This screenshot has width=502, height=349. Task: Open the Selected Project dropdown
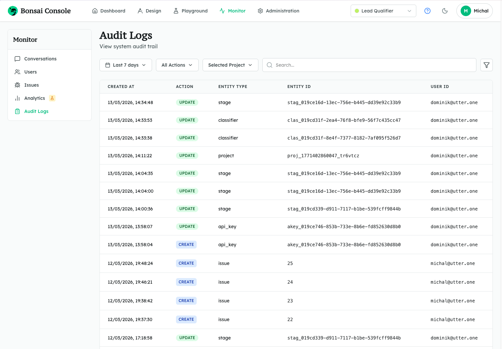[230, 65]
